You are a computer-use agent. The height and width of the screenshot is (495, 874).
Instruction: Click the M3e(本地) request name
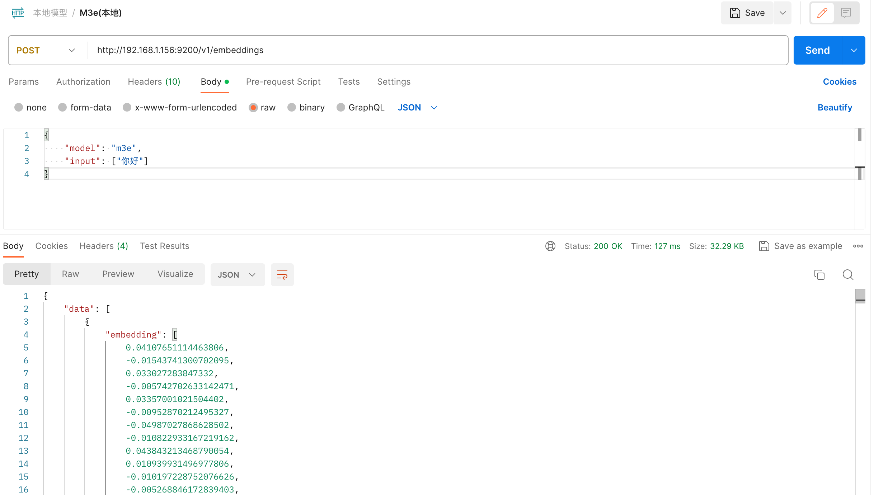(x=100, y=13)
